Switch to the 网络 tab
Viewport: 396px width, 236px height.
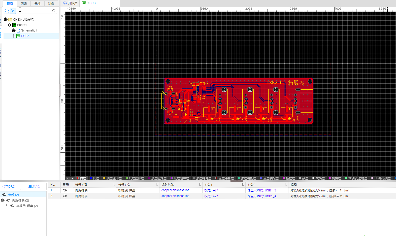coord(24,4)
